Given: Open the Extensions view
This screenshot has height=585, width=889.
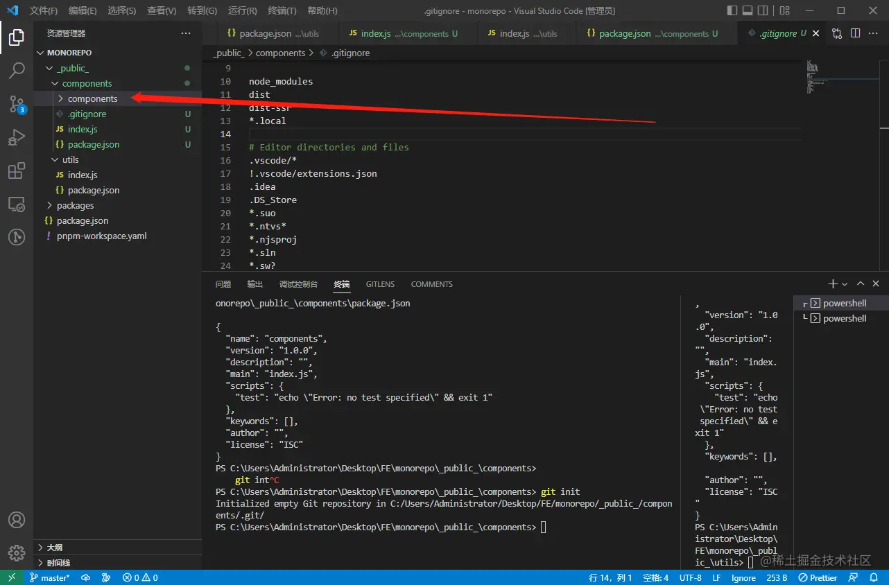Looking at the screenshot, I should [x=17, y=171].
